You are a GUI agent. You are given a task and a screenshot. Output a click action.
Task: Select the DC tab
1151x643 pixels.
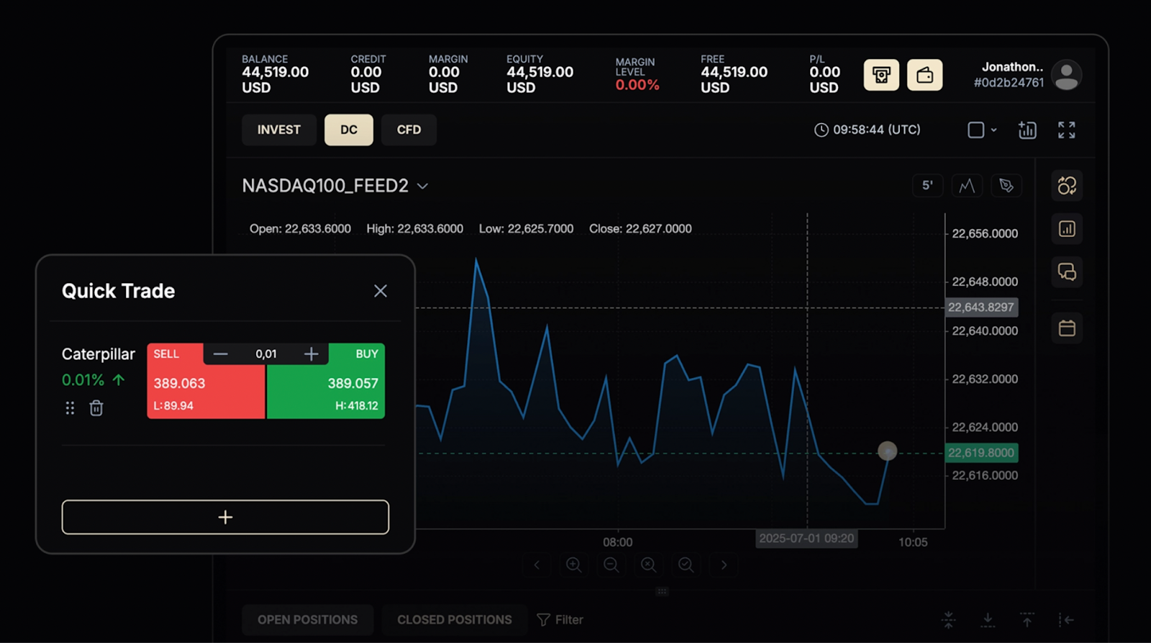pos(348,130)
